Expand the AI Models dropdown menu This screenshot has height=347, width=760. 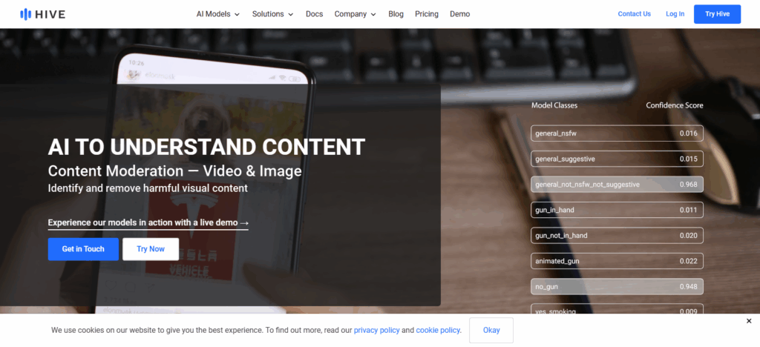(217, 14)
